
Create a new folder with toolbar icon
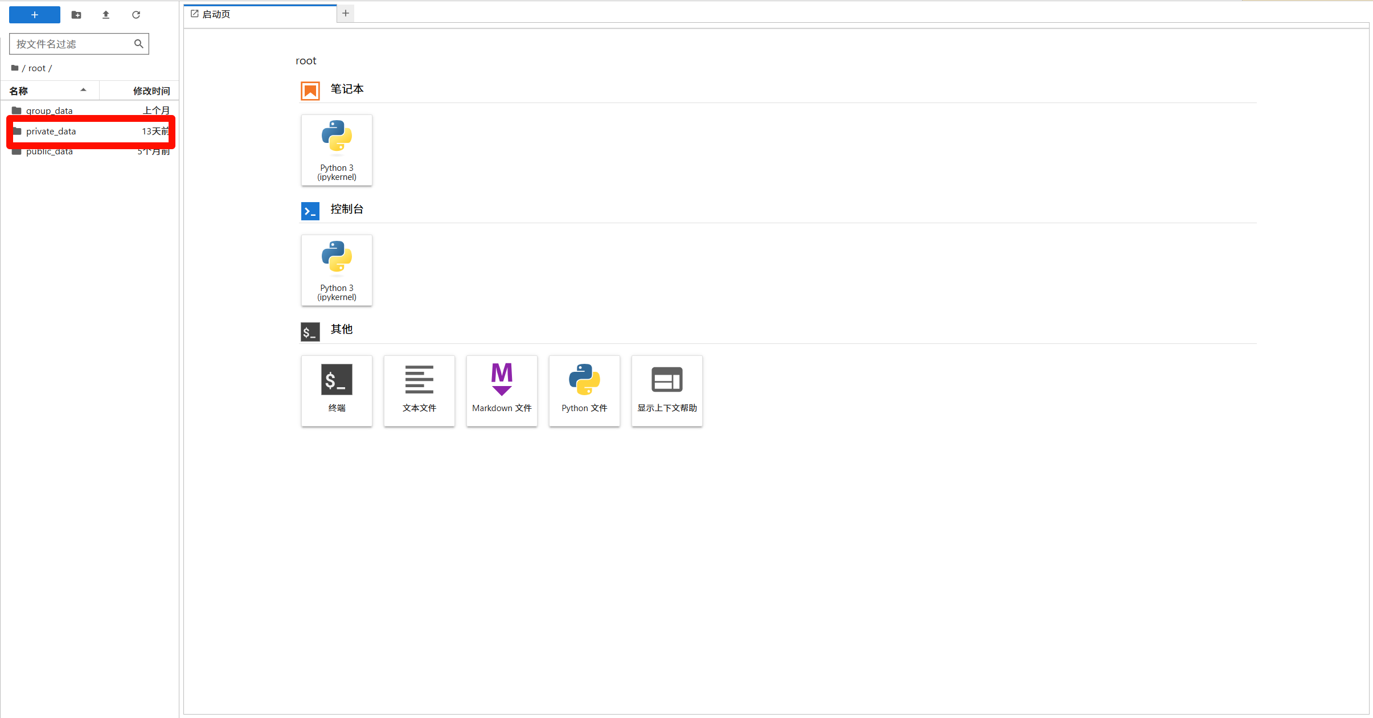76,15
